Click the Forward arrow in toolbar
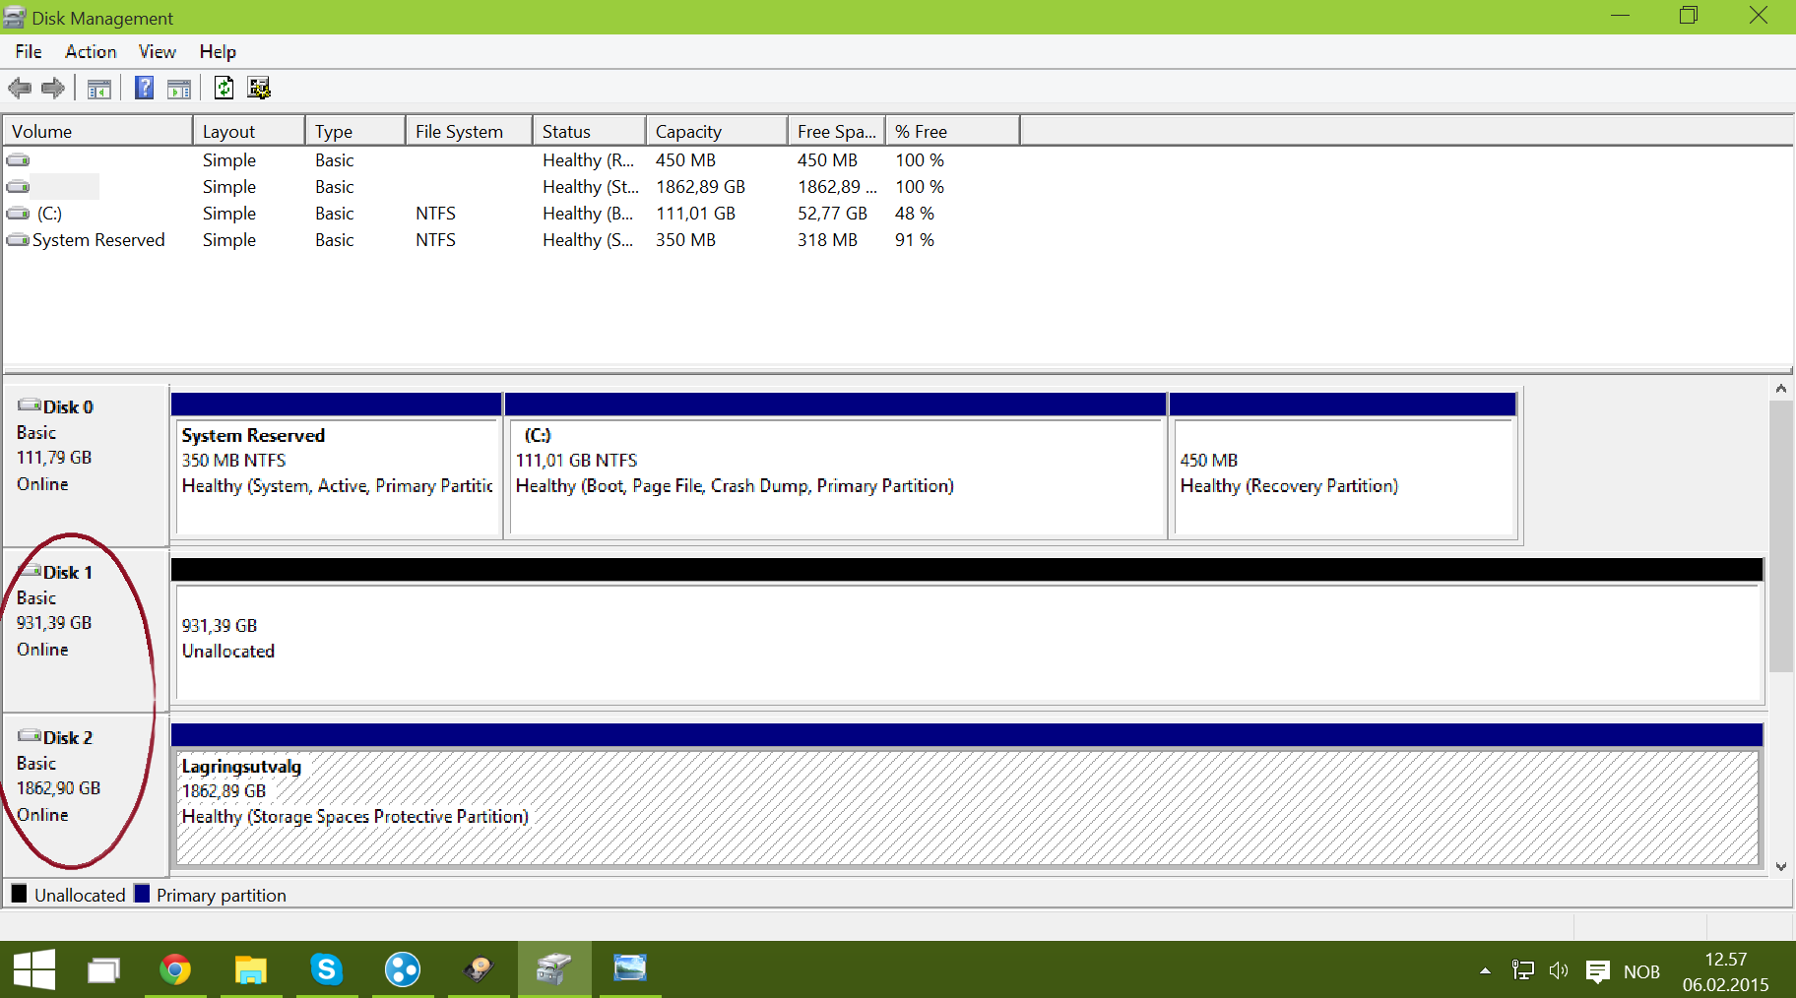This screenshot has width=1796, height=998. coord(53,89)
